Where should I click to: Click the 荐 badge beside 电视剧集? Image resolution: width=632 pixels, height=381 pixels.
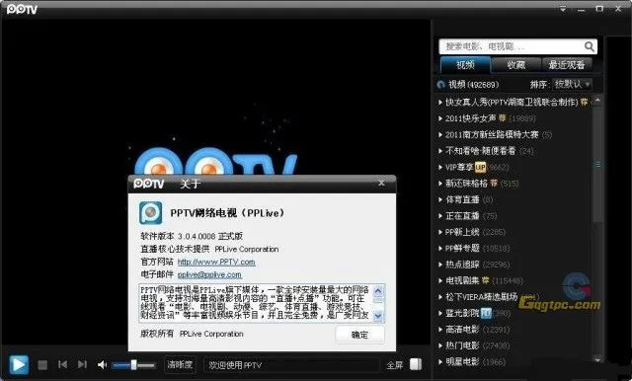pyautogui.click(x=486, y=280)
